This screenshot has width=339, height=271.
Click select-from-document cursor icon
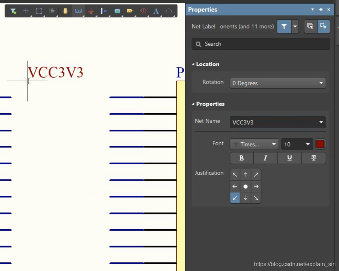click(x=311, y=26)
